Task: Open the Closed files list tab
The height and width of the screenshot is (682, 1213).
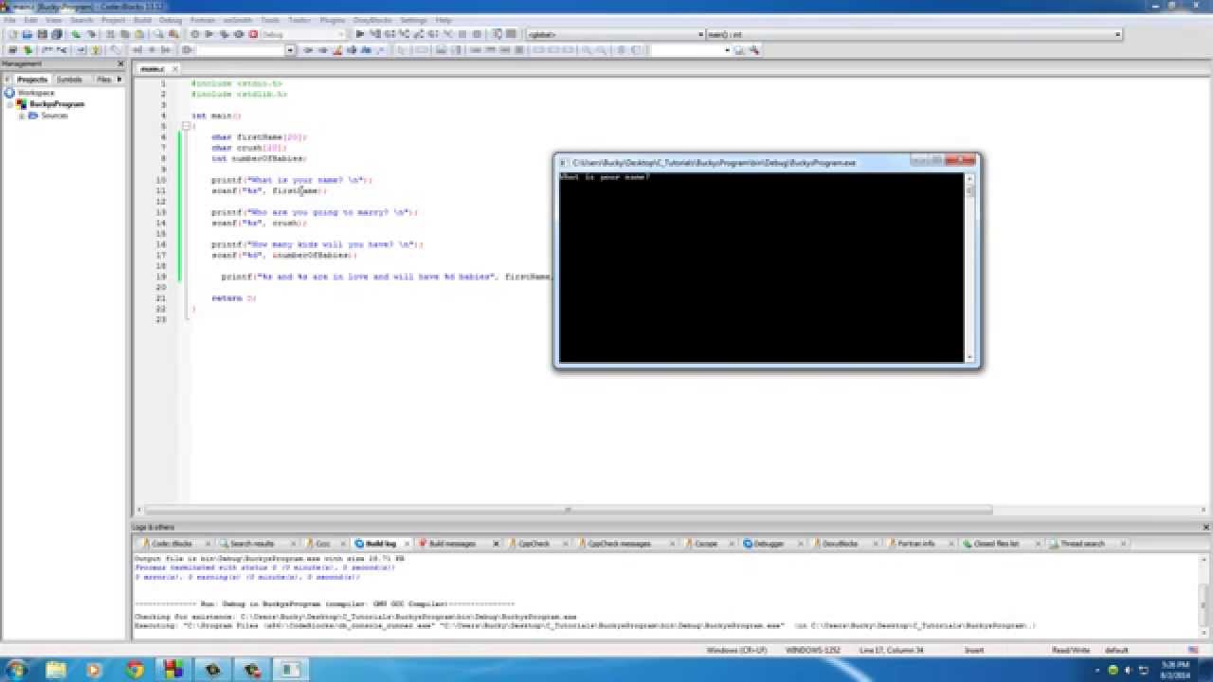Action: [x=996, y=544]
